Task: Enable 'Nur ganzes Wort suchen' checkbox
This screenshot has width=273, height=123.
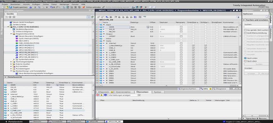Action: coord(245,30)
